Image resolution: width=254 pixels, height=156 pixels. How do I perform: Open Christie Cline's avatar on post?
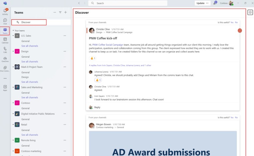pos(92,31)
